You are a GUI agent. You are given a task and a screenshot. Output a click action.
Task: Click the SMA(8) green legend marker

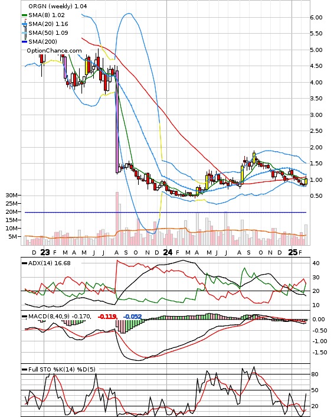24,15
